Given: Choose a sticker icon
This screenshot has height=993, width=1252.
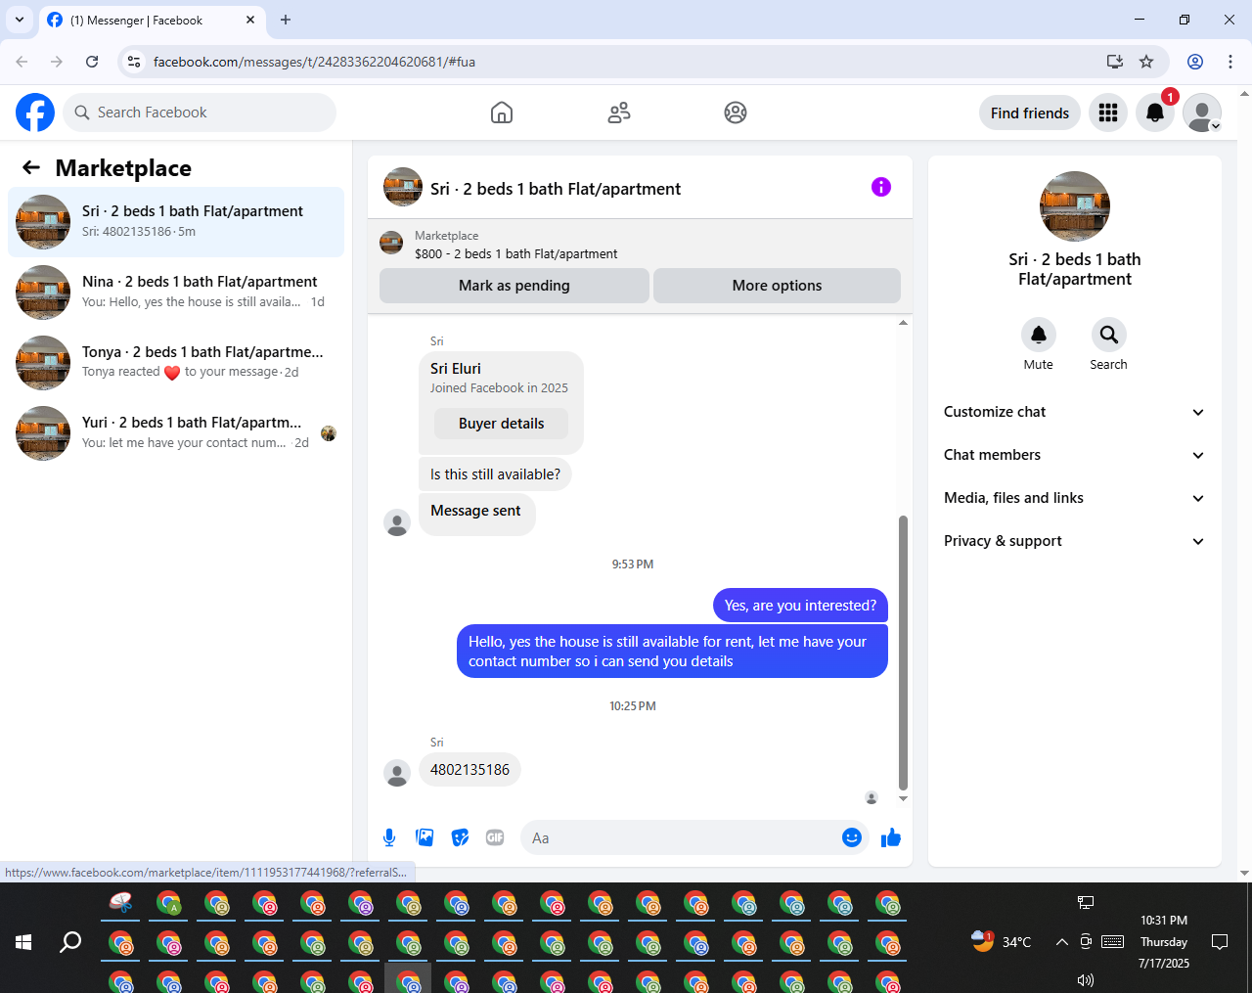Looking at the screenshot, I should point(460,837).
